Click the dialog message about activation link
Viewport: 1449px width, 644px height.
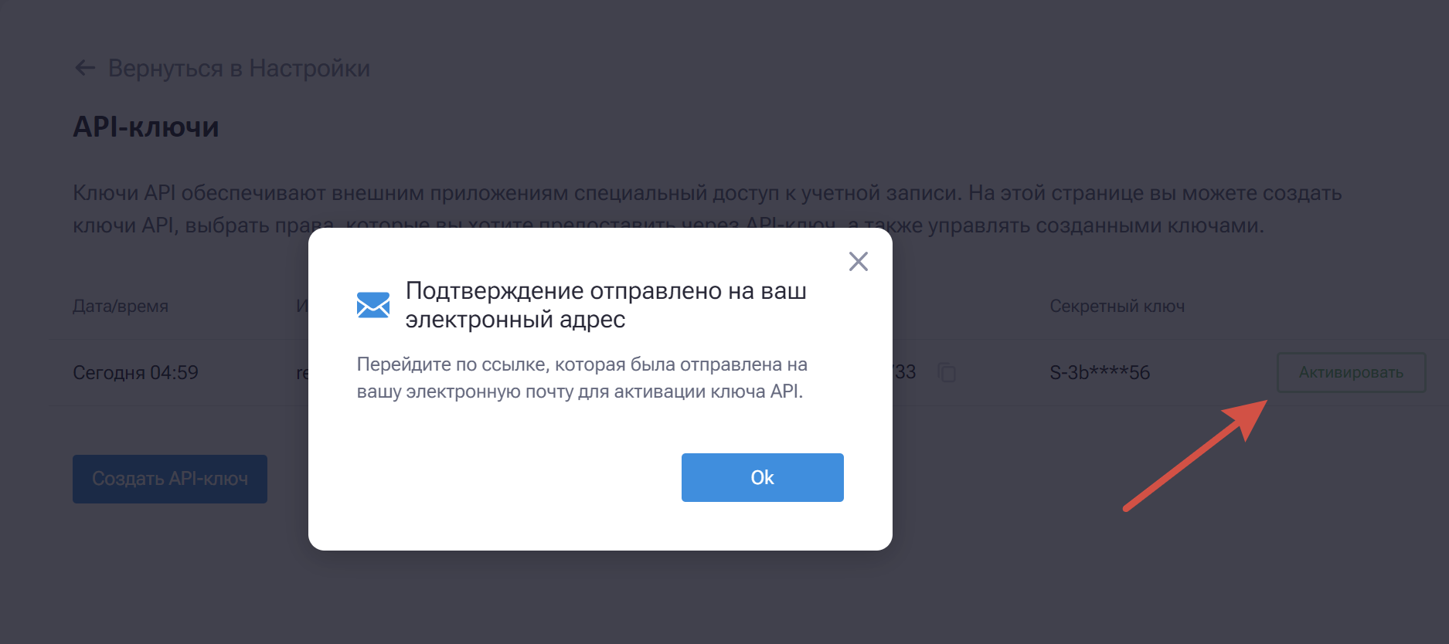[582, 378]
